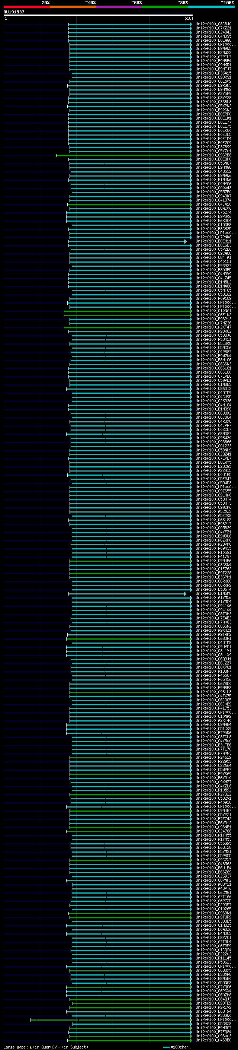238x1050 pixels.
Task: Select hit label UniRef100_B7FQ84
Action: [213, 1032]
